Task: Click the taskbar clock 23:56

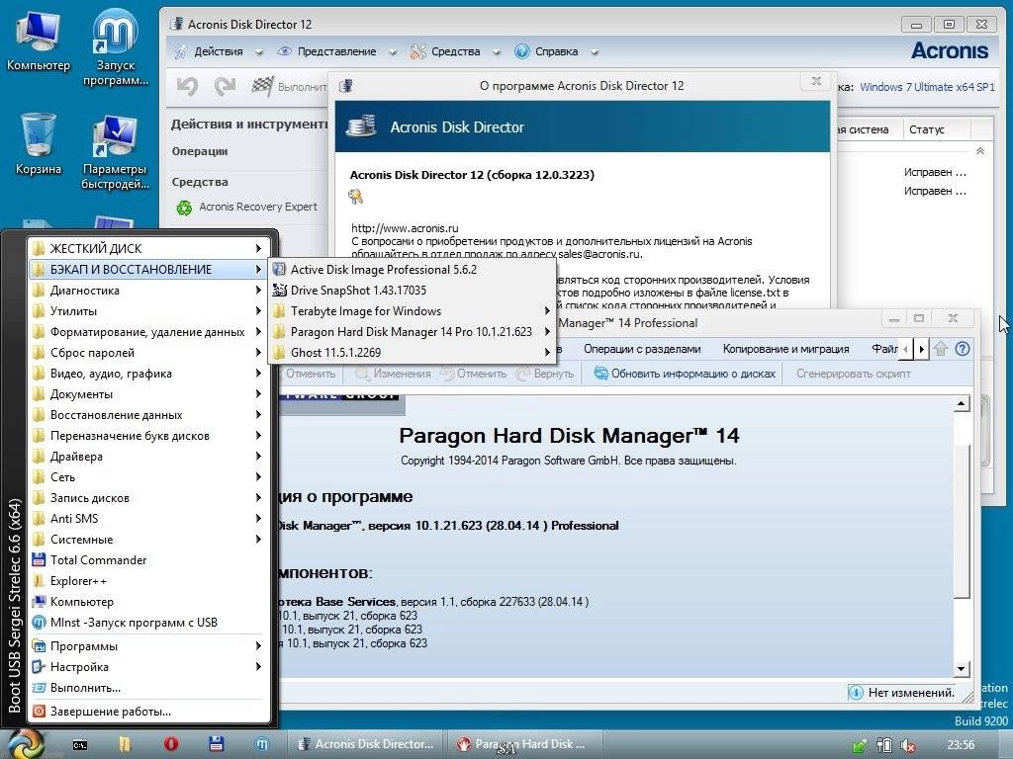Action: 961,745
